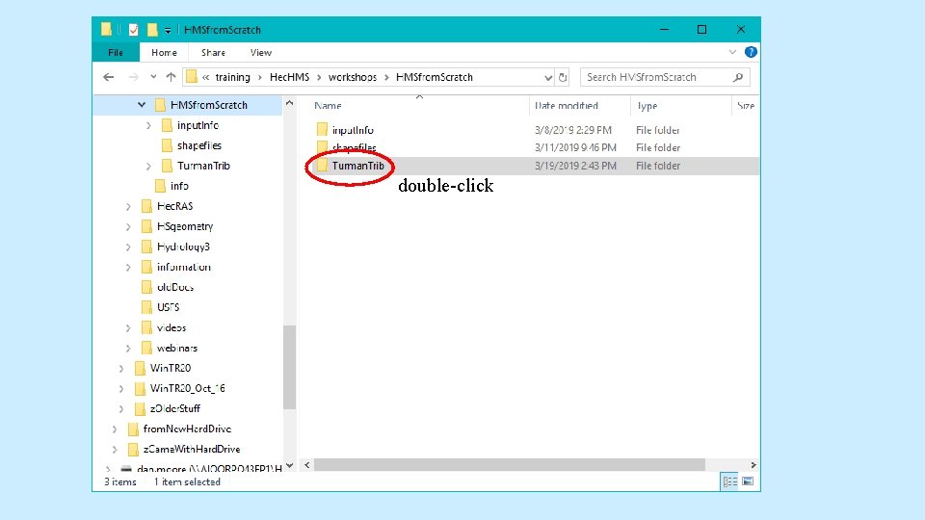Expand the information tree node
This screenshot has height=520, width=925.
point(128,268)
